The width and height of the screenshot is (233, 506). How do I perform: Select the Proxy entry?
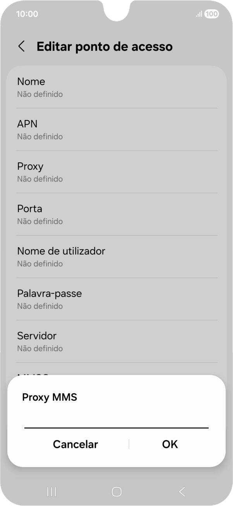[x=116, y=171]
